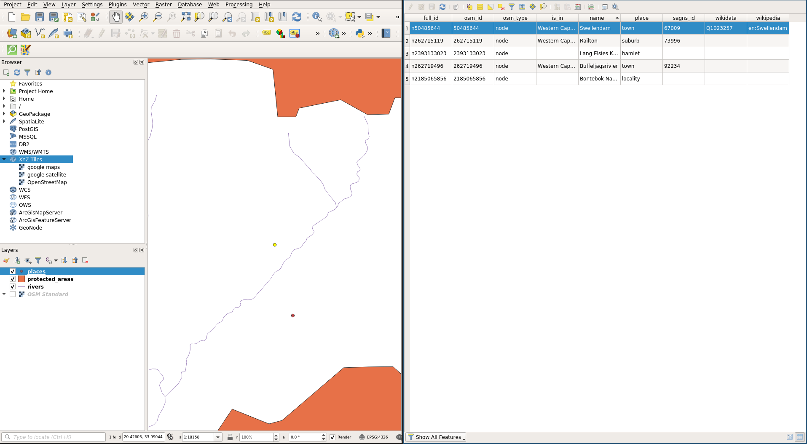Screen dimensions: 807x444
Task: Open Python console from toolbar
Action: point(360,33)
